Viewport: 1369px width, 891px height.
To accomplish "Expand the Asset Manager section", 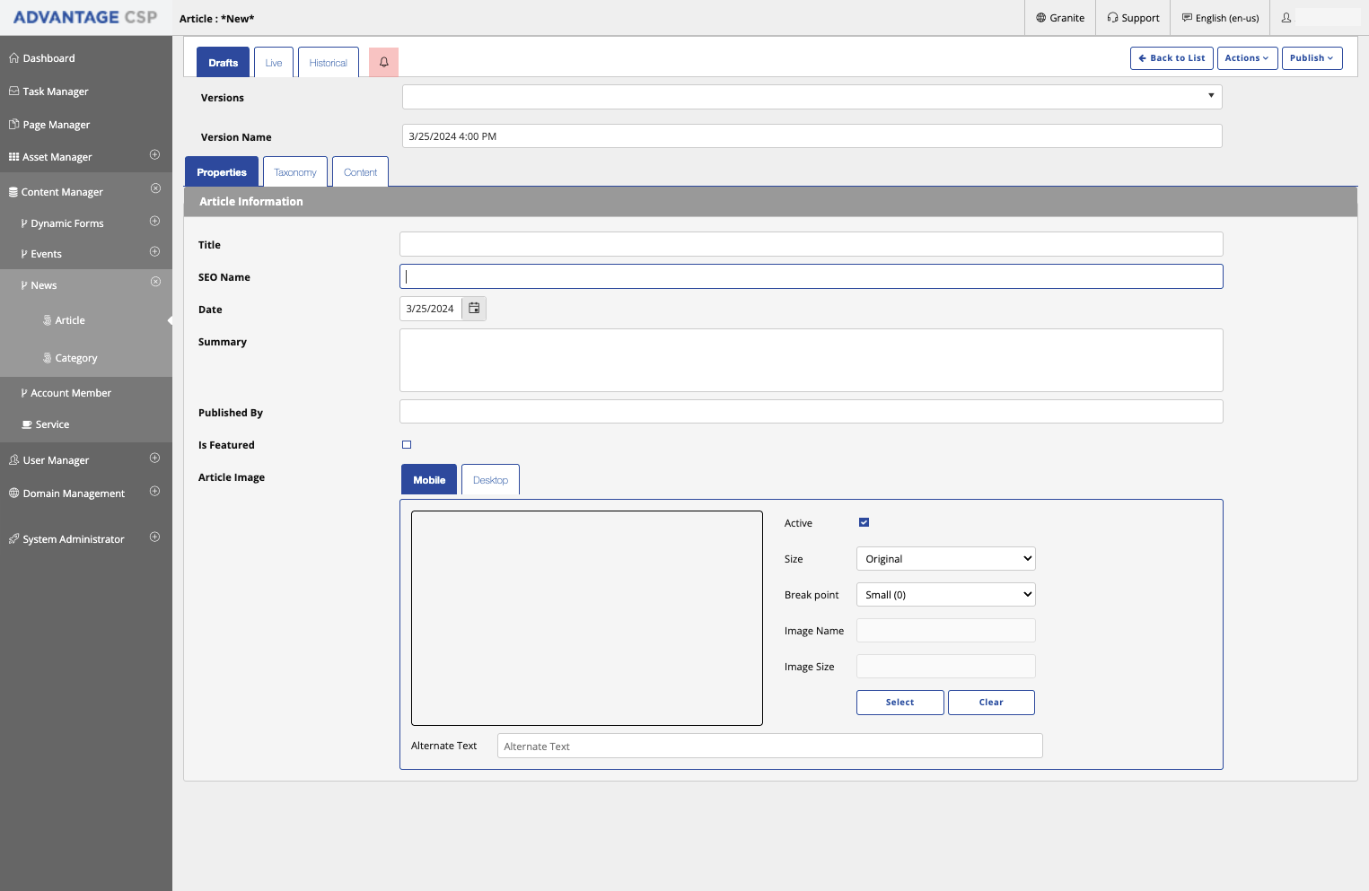I will coord(154,155).
